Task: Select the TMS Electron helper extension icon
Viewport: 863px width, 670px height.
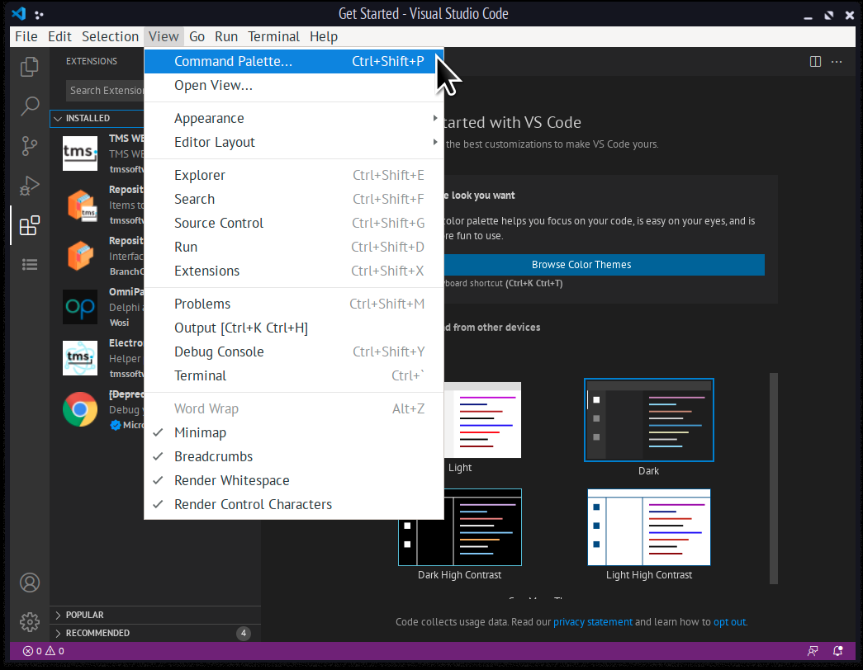Action: 80,357
